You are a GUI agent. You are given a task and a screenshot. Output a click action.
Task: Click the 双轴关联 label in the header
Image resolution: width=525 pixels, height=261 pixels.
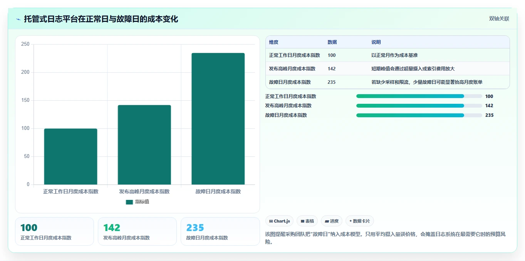click(499, 18)
